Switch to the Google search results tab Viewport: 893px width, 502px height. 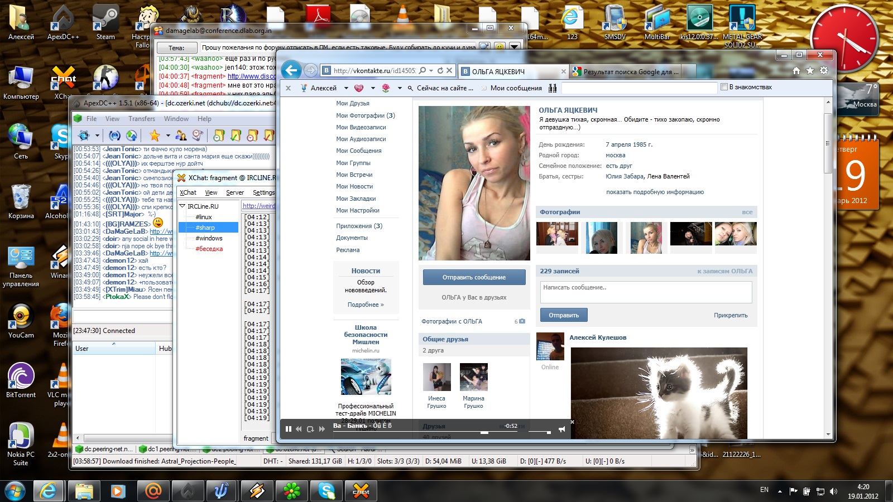pyautogui.click(x=631, y=71)
